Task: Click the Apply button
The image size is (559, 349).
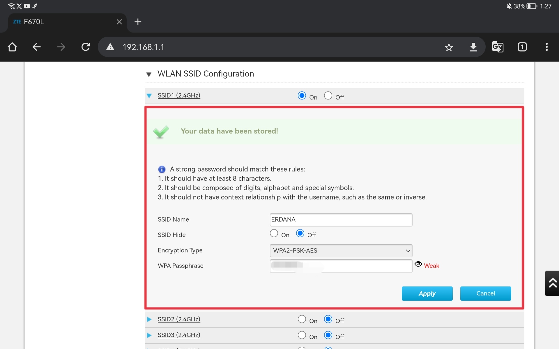Action: (x=427, y=293)
